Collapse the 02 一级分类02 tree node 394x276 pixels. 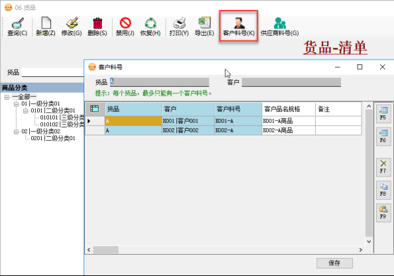(x=16, y=131)
